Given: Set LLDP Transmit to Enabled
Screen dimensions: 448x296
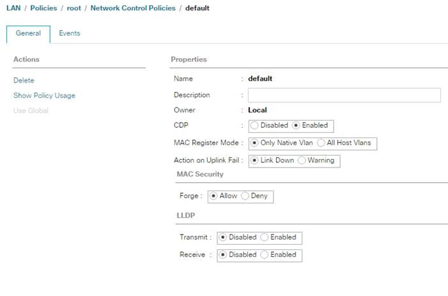Looking at the screenshot, I should pos(265,237).
